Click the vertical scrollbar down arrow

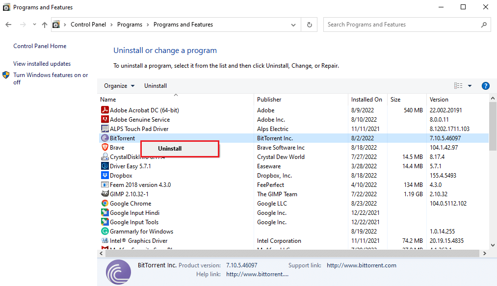click(x=493, y=245)
